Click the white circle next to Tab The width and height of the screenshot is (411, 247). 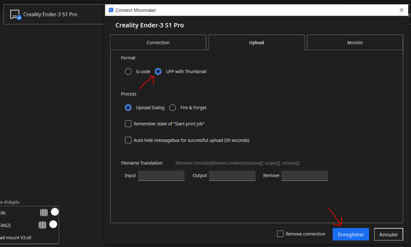click(55, 212)
